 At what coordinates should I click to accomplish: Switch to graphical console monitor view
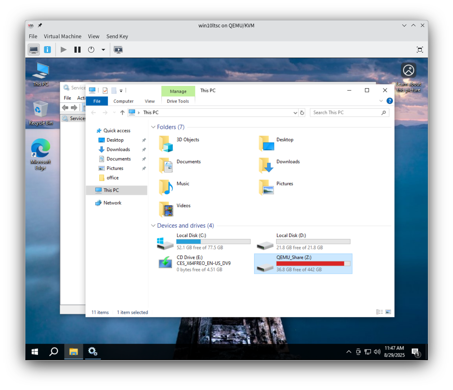34,50
